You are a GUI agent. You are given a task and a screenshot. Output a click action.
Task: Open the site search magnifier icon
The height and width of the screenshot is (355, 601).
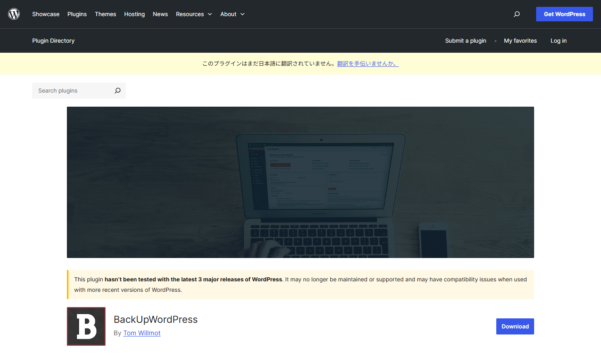tap(517, 14)
